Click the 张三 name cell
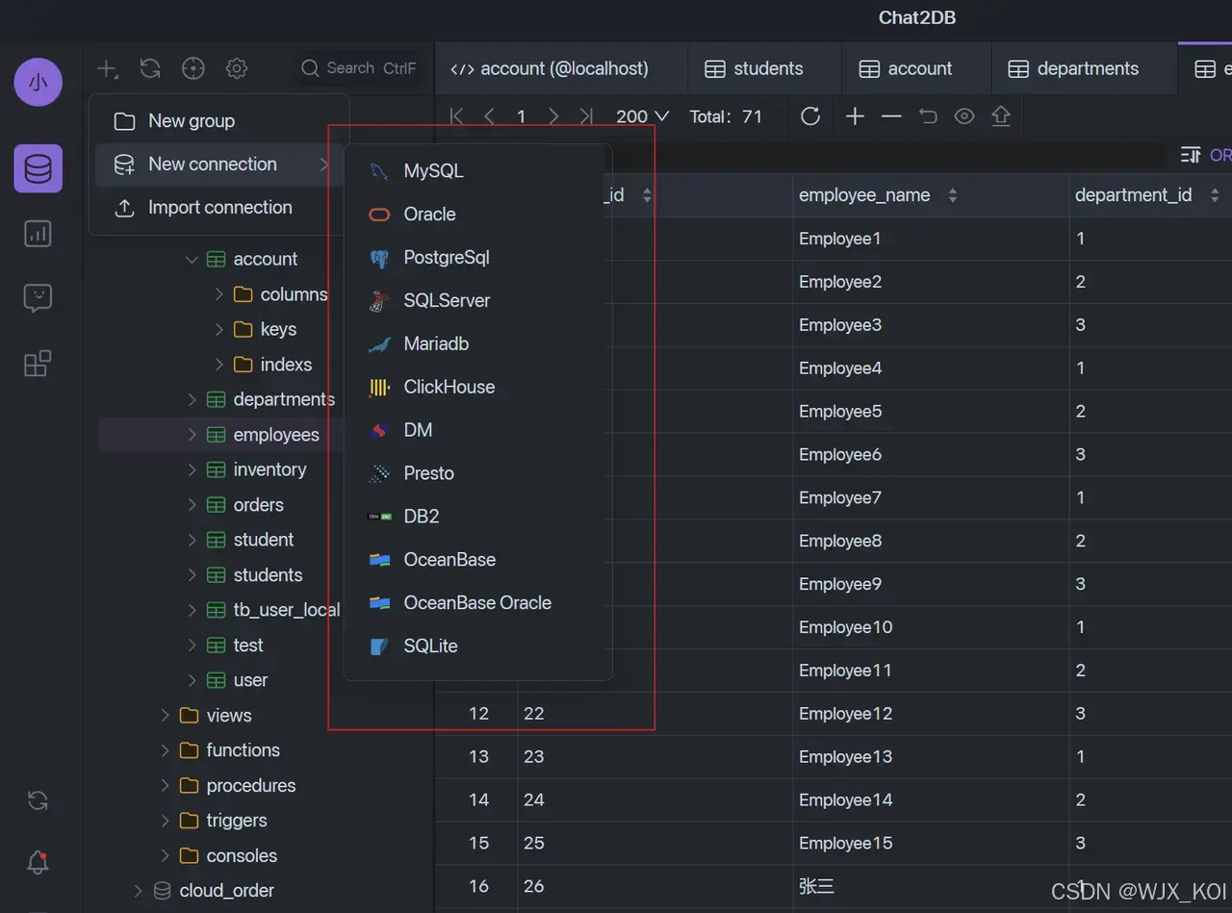 coord(931,886)
